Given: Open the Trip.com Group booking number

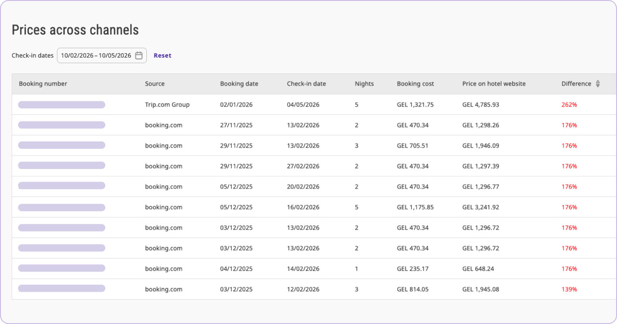Looking at the screenshot, I should (62, 104).
